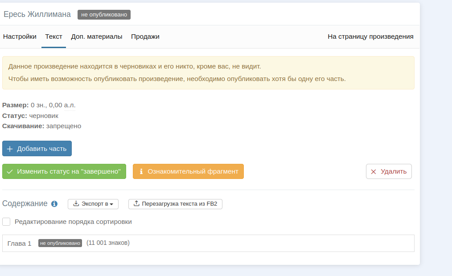Click the не опубликовано badge beside the title
The height and width of the screenshot is (276, 452).
104,15
